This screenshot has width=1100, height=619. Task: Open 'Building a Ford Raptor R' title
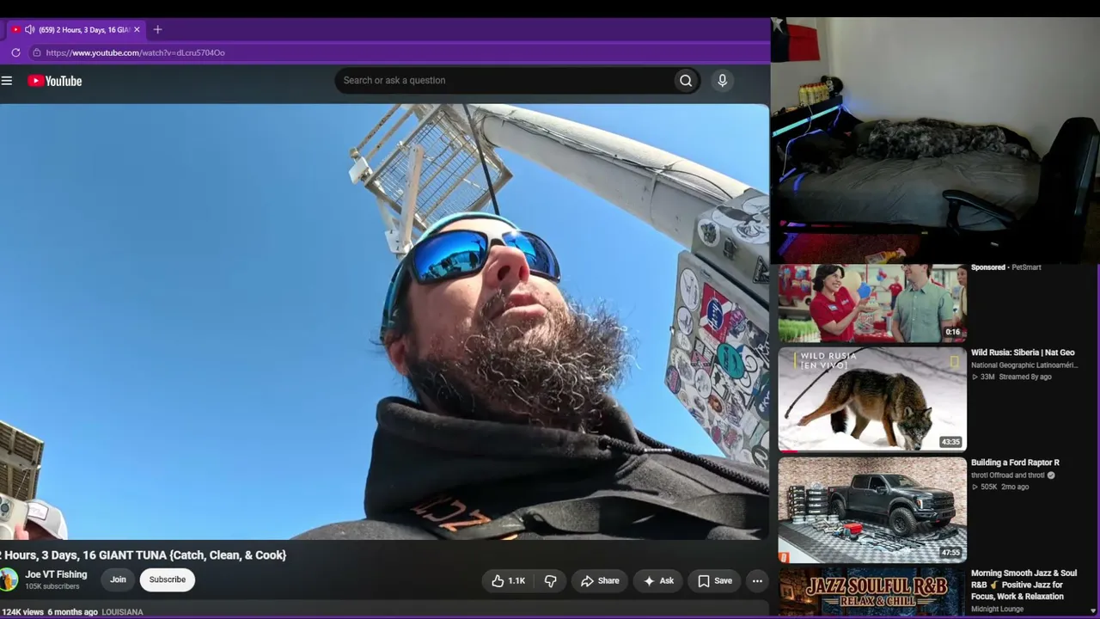(1015, 463)
